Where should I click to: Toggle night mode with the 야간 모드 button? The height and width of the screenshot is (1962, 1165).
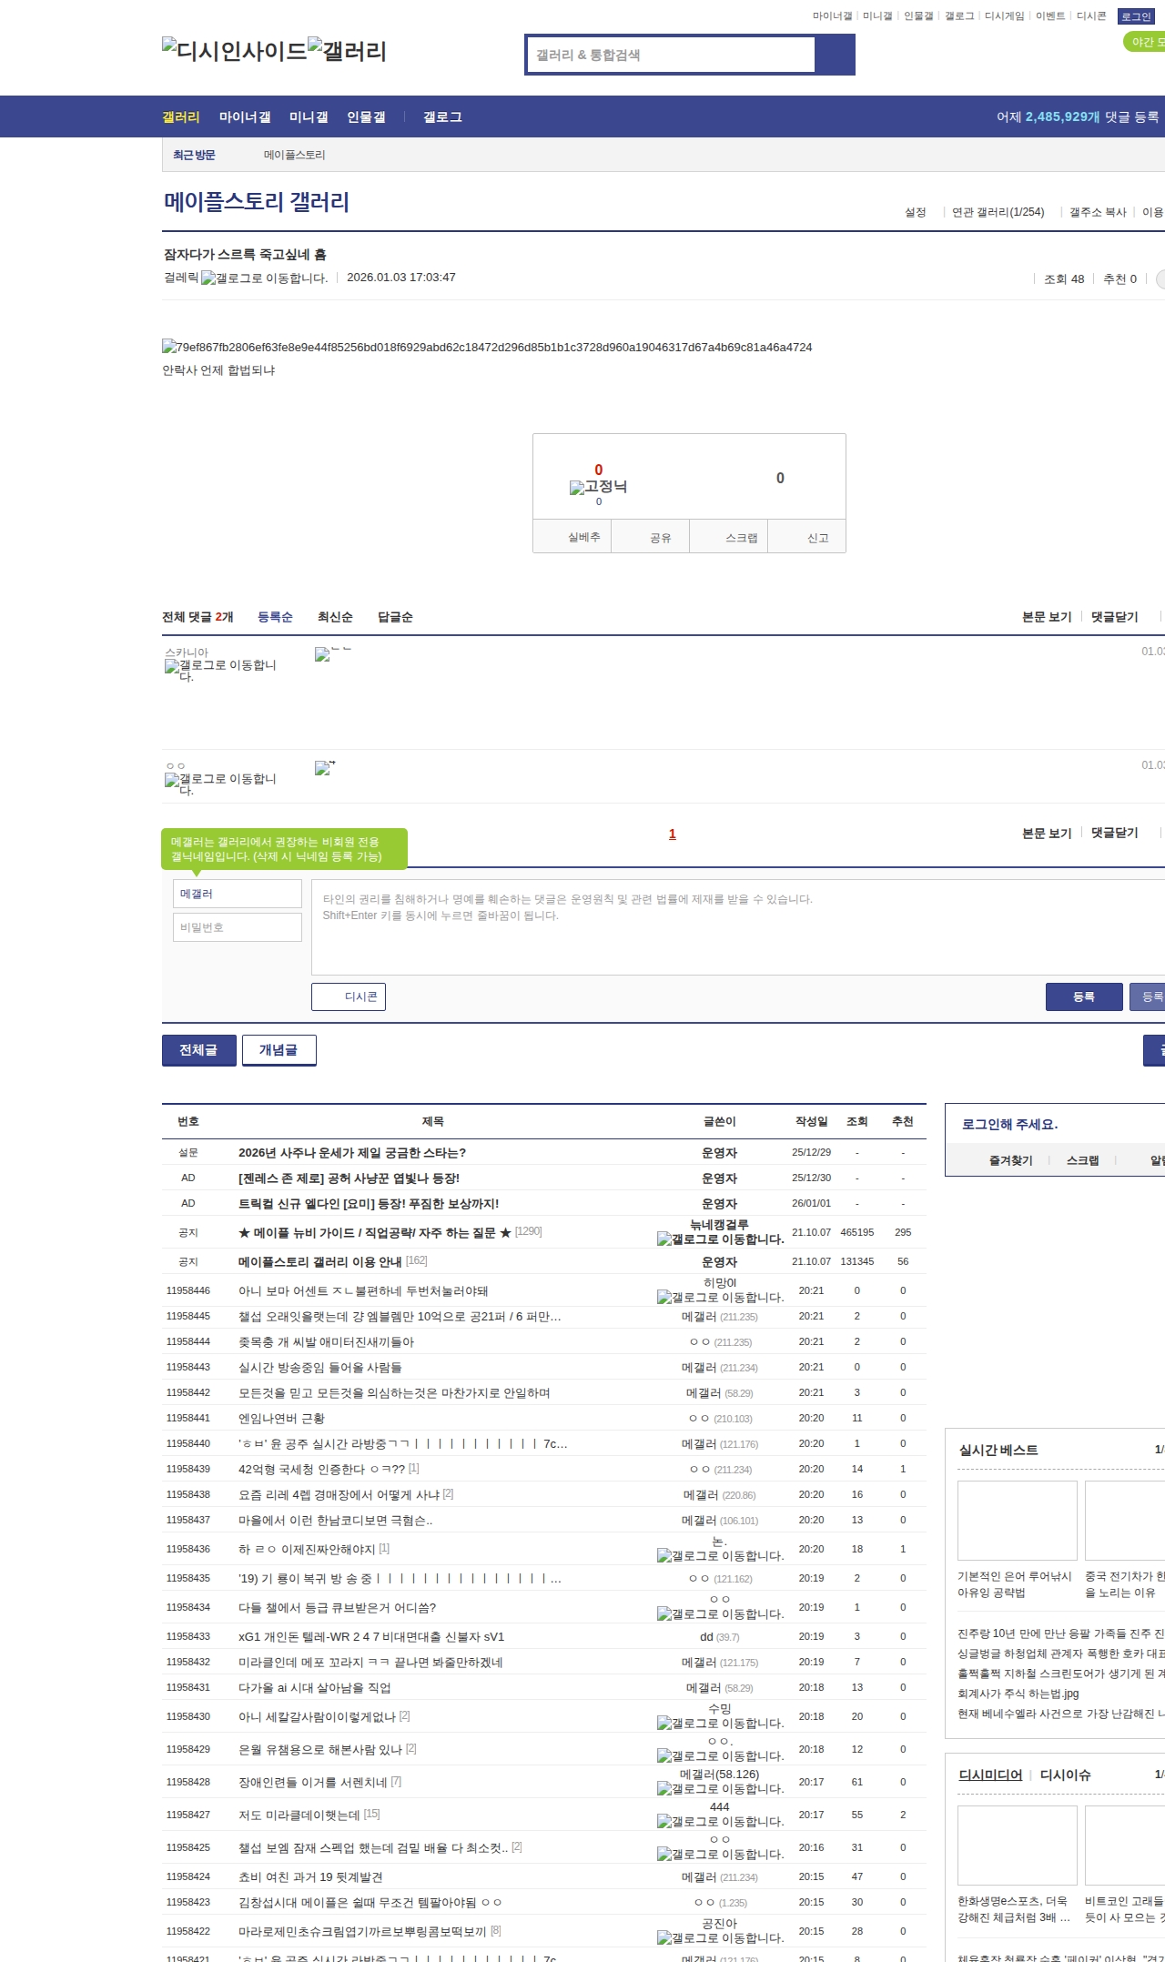[1145, 42]
